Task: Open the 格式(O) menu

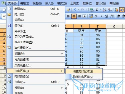Action: [62, 4]
